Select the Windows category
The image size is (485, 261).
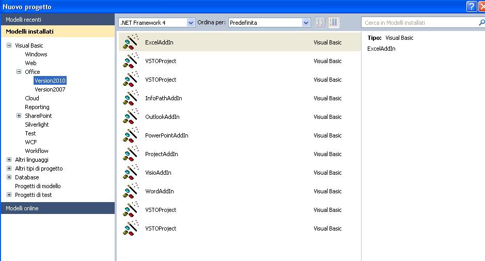point(36,54)
